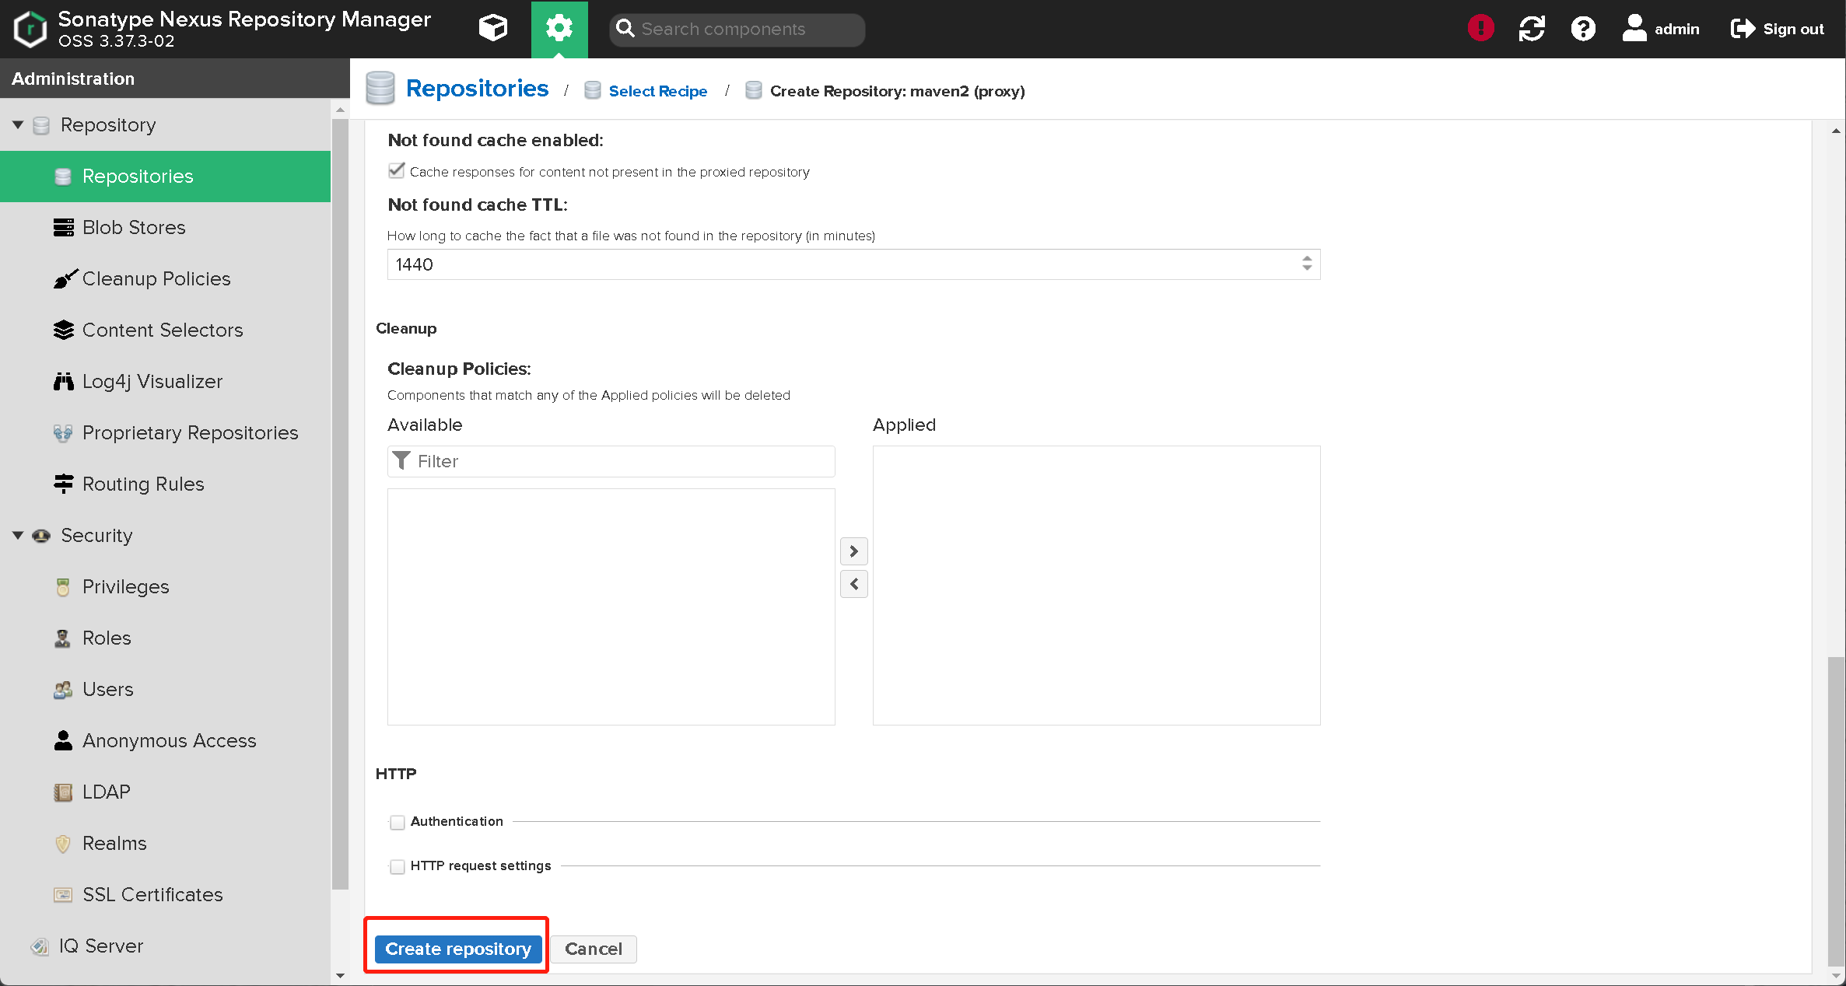Click the Privileges medal icon
The height and width of the screenshot is (986, 1846).
tap(63, 587)
